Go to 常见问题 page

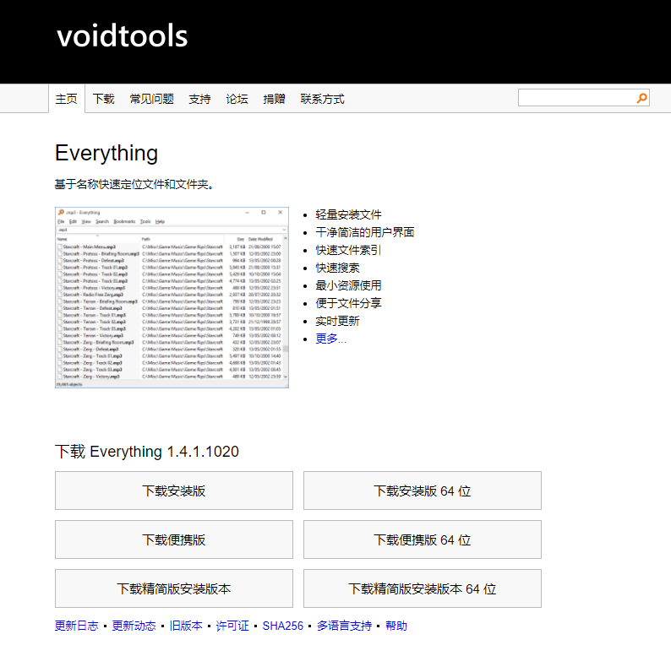(x=152, y=99)
